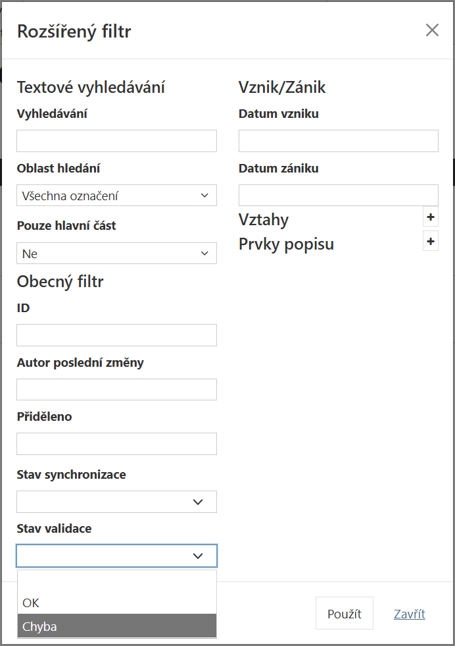Viewport: 455px width, 646px height.
Task: Close the Rozšířený filtr dialog with the X
Action: click(432, 30)
